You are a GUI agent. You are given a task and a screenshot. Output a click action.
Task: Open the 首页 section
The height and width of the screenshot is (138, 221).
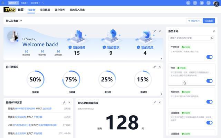pos(21,10)
